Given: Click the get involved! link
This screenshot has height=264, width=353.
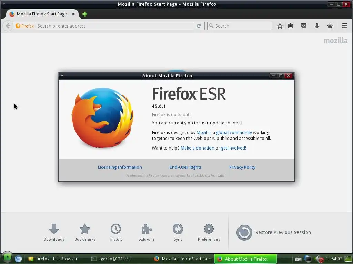Looking at the screenshot, I should (x=233, y=148).
